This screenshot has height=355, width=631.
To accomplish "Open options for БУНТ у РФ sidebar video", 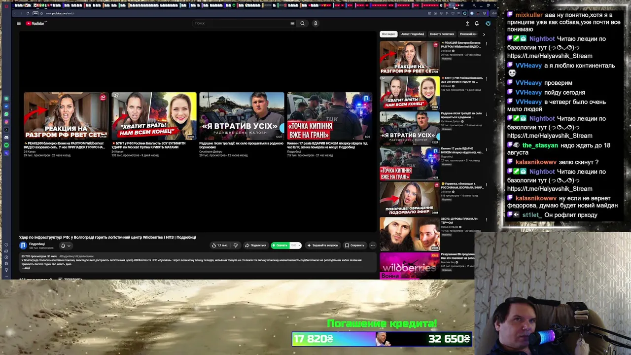I will click(487, 79).
